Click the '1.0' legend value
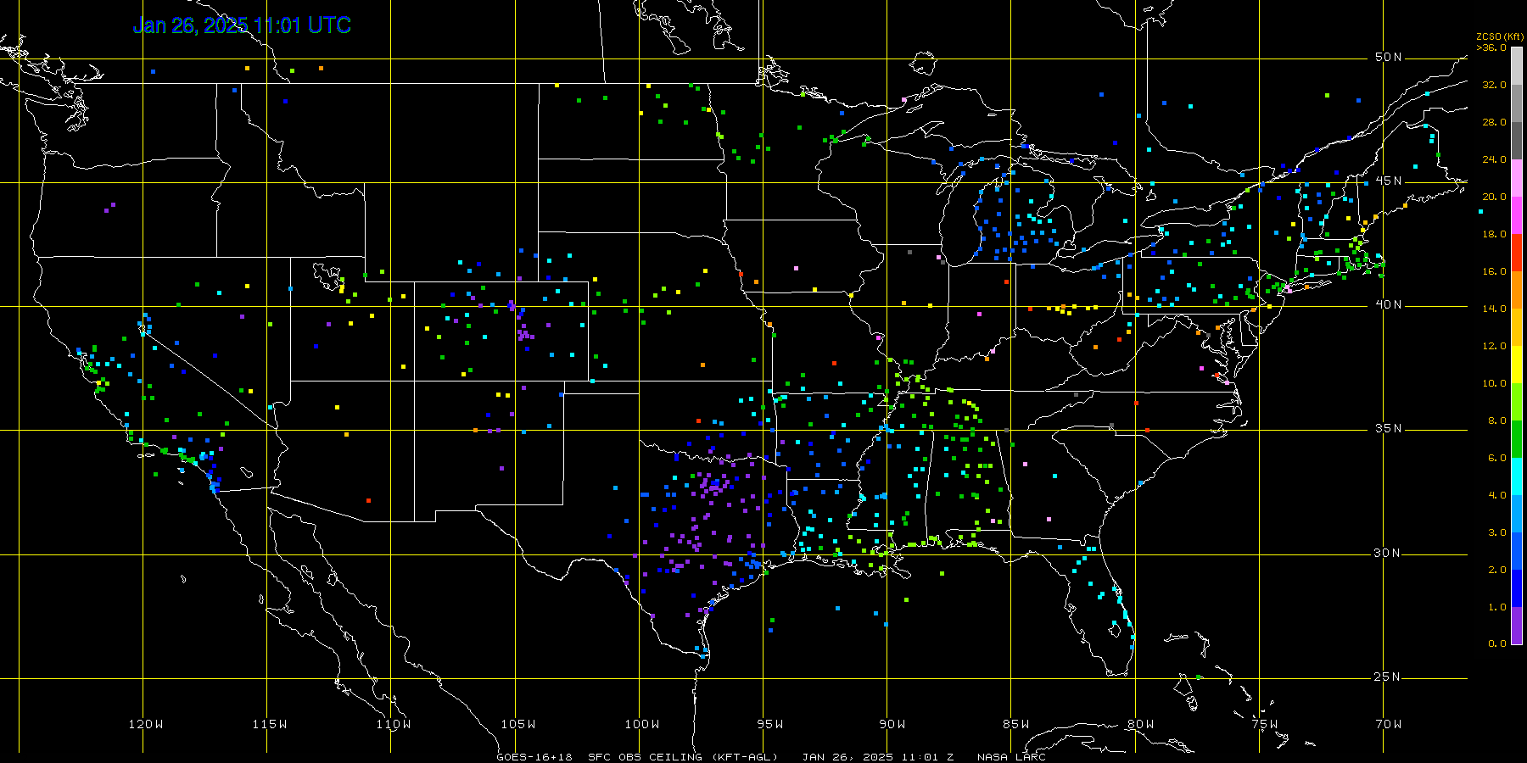 pyautogui.click(x=1497, y=607)
